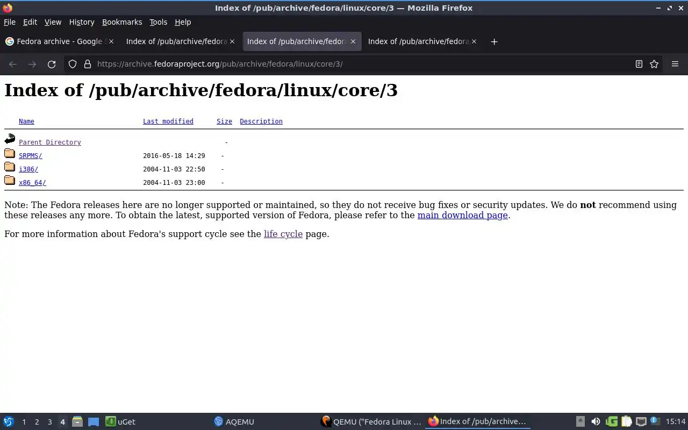This screenshot has height=430, width=688.
Task: Click the update notifier tray icon
Action: [655, 421]
